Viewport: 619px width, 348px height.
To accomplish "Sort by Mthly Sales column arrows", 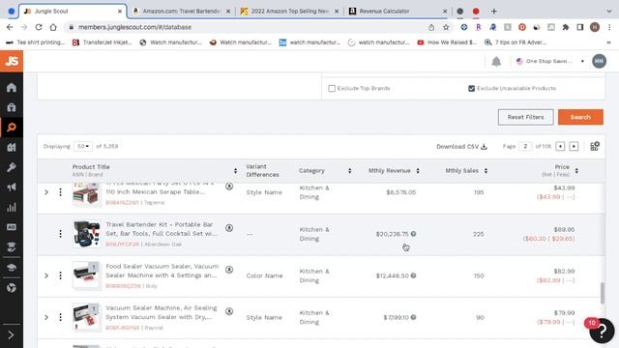I will pyautogui.click(x=486, y=170).
